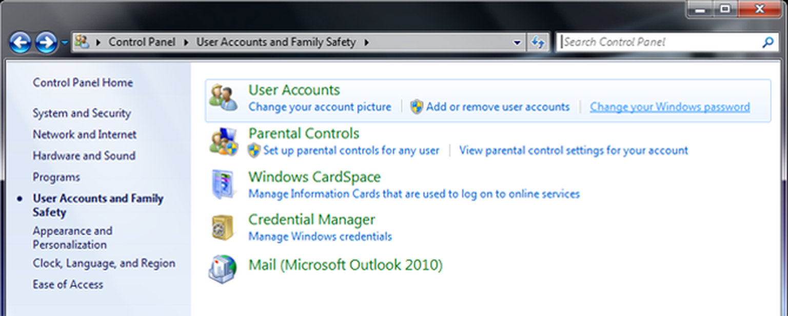Click the Back navigation arrow button
Viewport: 788px width, 316px height.
20,43
